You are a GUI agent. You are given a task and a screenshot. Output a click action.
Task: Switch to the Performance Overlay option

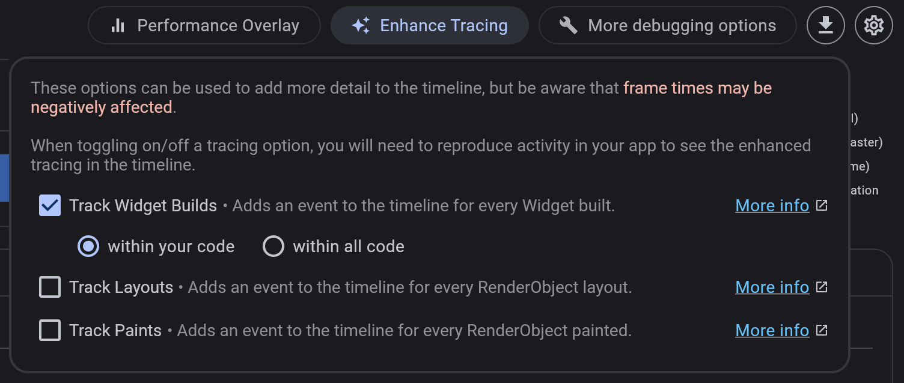pyautogui.click(x=204, y=25)
